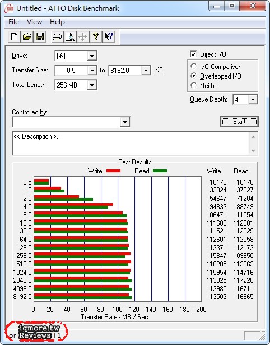The width and height of the screenshot is (270, 345).
Task: Save results with the floppy disk icon
Action: click(40, 36)
